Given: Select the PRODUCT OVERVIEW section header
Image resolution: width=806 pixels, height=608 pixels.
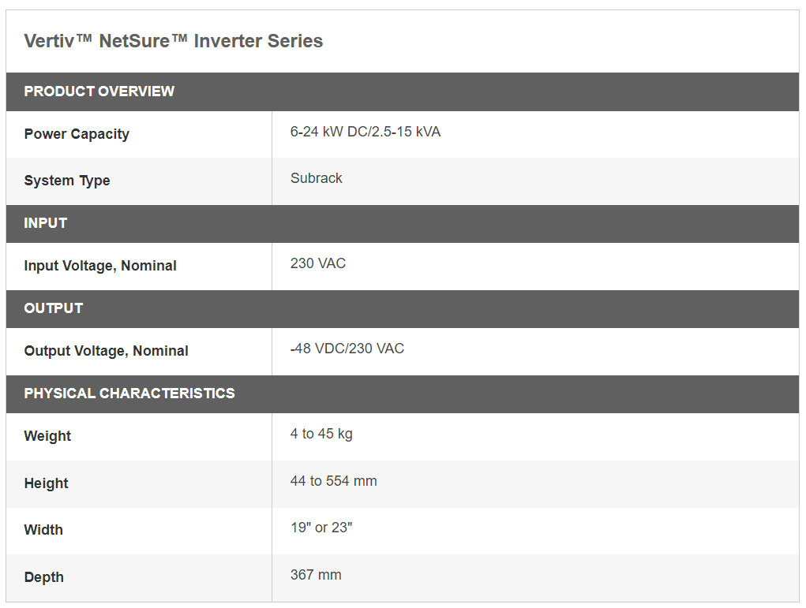Looking at the screenshot, I should pos(99,91).
